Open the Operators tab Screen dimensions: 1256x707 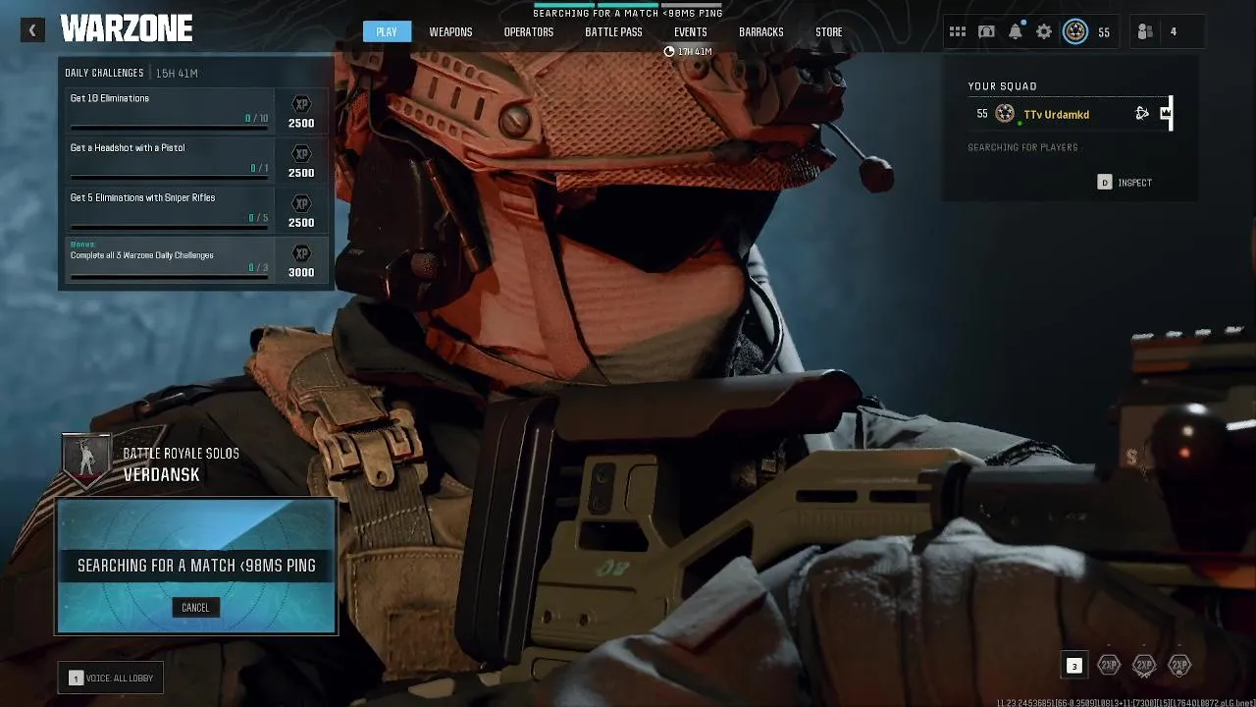pyautogui.click(x=529, y=32)
